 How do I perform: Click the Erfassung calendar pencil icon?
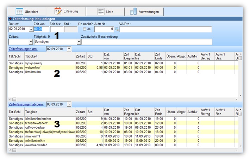(x=58, y=11)
